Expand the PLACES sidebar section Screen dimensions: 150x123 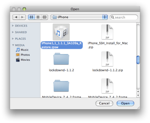pyautogui.click(x=13, y=39)
